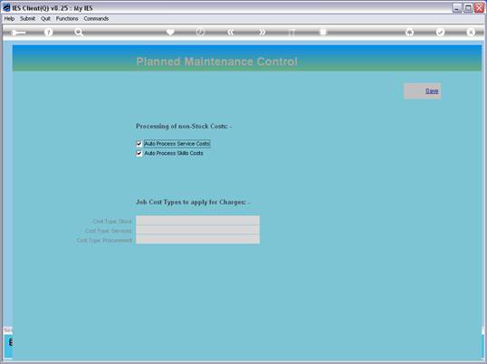The height and width of the screenshot is (364, 487).
Task: Uncheck Auto Process Skills Costs
Action: [139, 153]
